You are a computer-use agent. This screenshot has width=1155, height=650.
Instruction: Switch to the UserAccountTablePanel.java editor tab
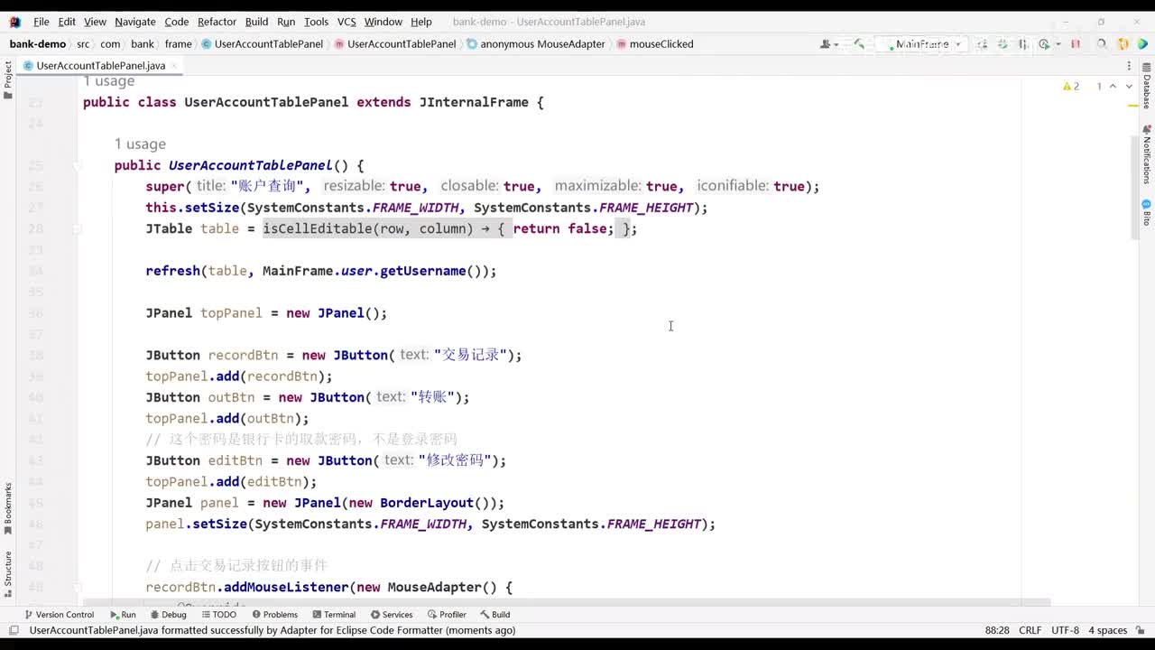(100, 66)
